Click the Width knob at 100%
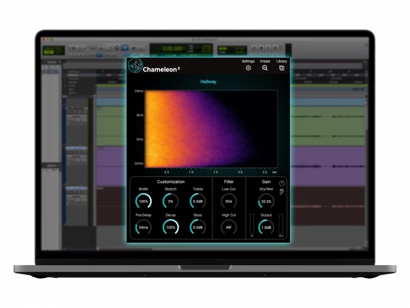This screenshot has width=410, height=308. (x=143, y=202)
